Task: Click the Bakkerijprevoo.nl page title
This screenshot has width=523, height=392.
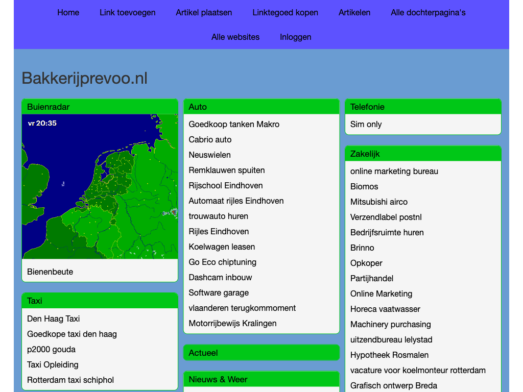Action: pos(84,78)
